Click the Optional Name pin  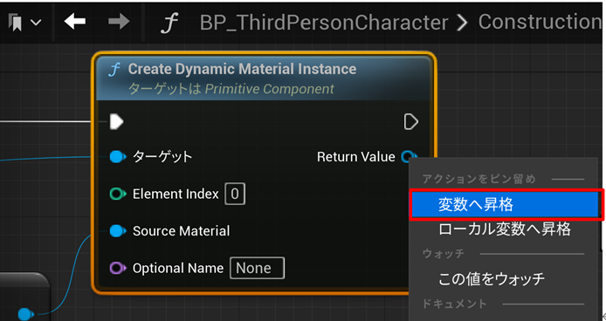[x=118, y=268]
